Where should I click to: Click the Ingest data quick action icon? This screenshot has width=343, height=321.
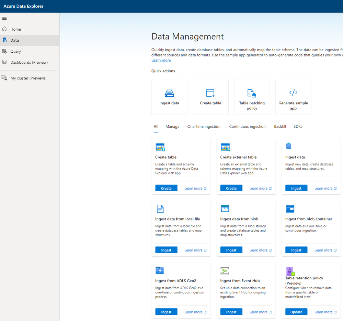(169, 93)
